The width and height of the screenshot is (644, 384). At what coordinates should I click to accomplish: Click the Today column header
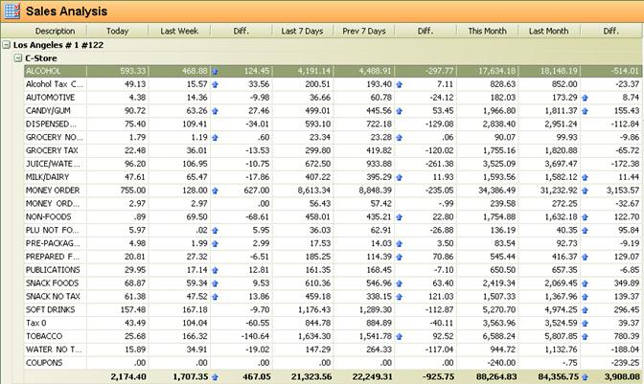tap(117, 31)
